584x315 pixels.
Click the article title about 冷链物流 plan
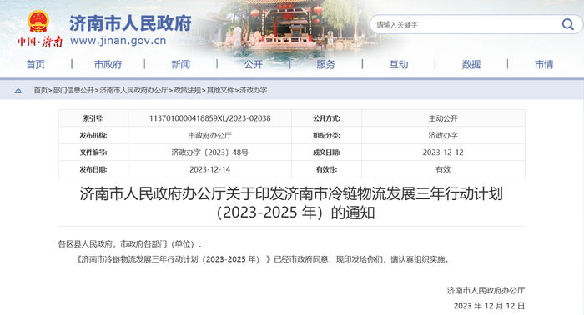292,203
